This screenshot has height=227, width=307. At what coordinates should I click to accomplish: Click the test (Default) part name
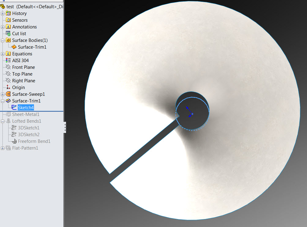tap(35, 6)
